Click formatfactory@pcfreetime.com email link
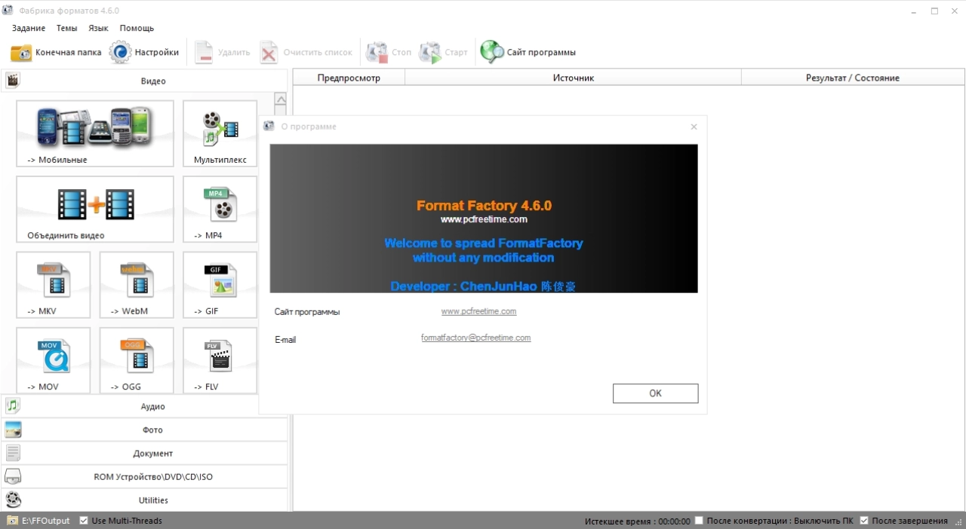Screen dimensions: 966x529 pyautogui.click(x=475, y=338)
